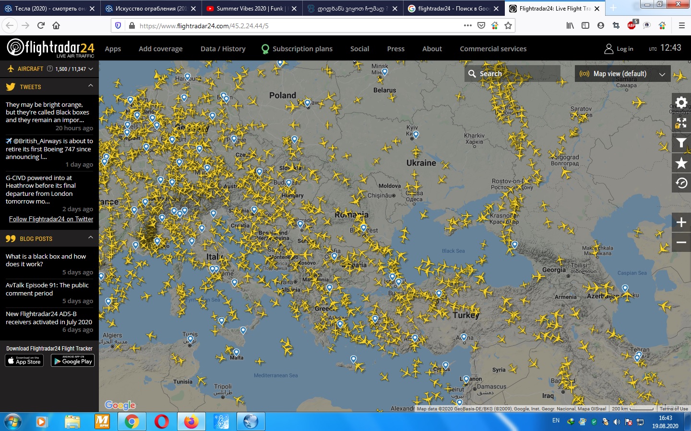Open a new browser tab
Screen dimensions: 691x431
point(613,8)
